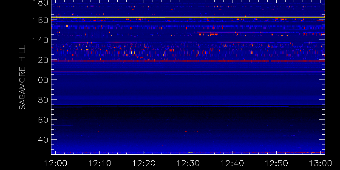
Task: Click the 180 frequency axis label
Action: [40, 3]
